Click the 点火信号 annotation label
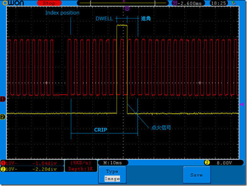 pyautogui.click(x=161, y=128)
